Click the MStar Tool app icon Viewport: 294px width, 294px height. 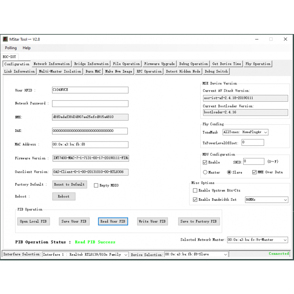(x=5, y=39)
